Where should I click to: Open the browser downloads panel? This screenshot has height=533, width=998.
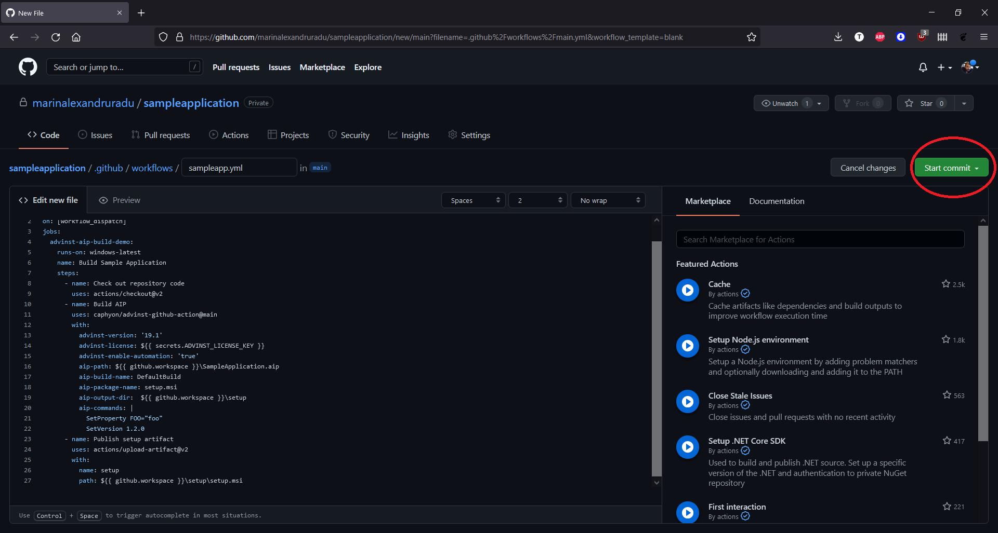pyautogui.click(x=838, y=37)
